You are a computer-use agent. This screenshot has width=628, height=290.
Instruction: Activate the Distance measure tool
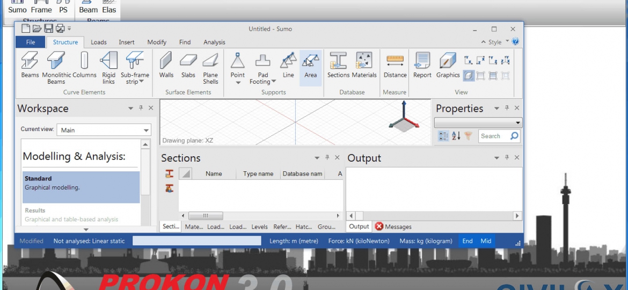[x=395, y=65]
